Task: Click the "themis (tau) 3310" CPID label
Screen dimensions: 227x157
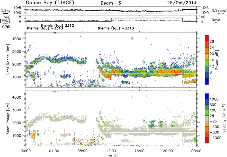Action: coord(58,26)
